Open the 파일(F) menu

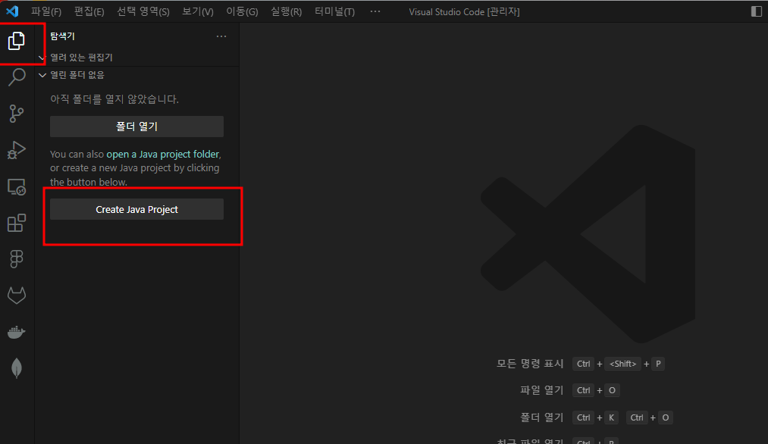46,11
